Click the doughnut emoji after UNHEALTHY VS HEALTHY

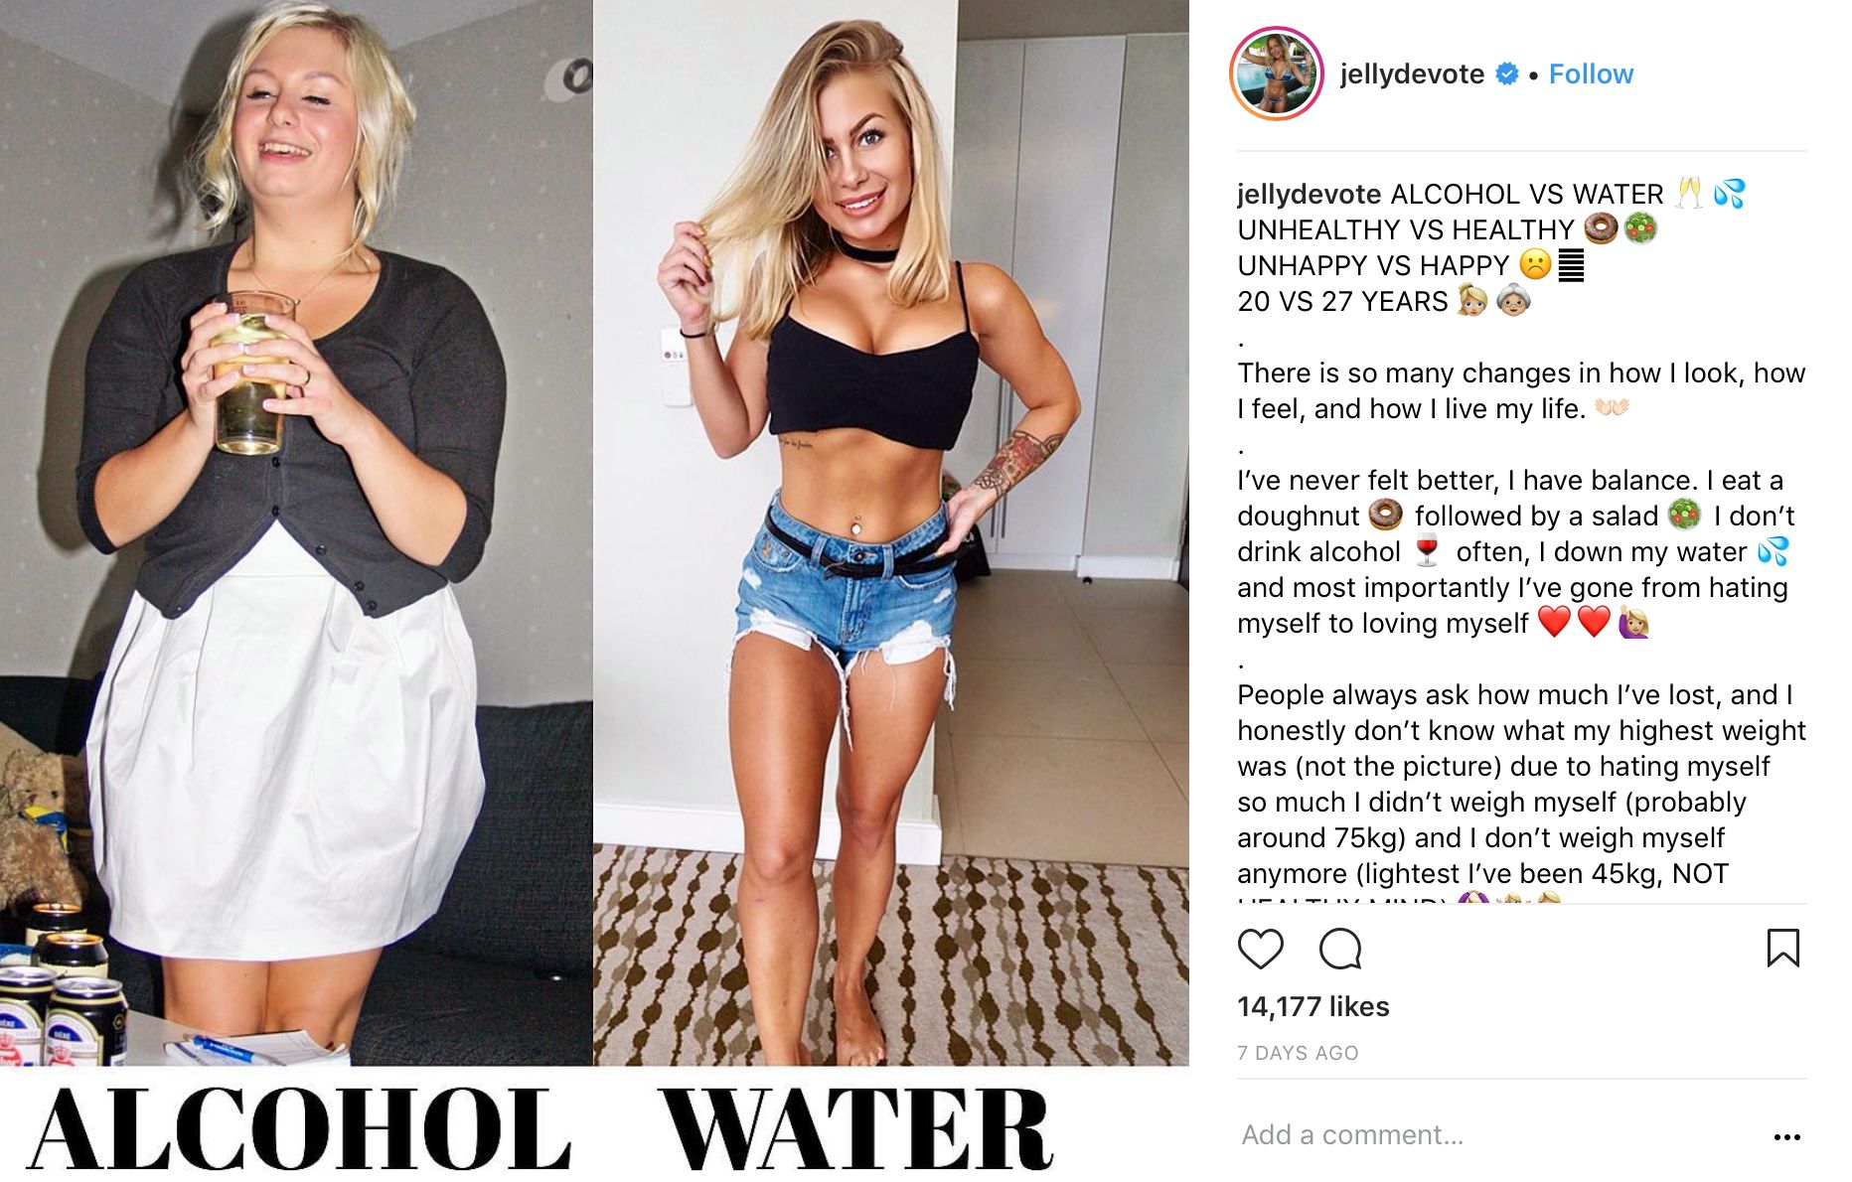[x=1600, y=228]
